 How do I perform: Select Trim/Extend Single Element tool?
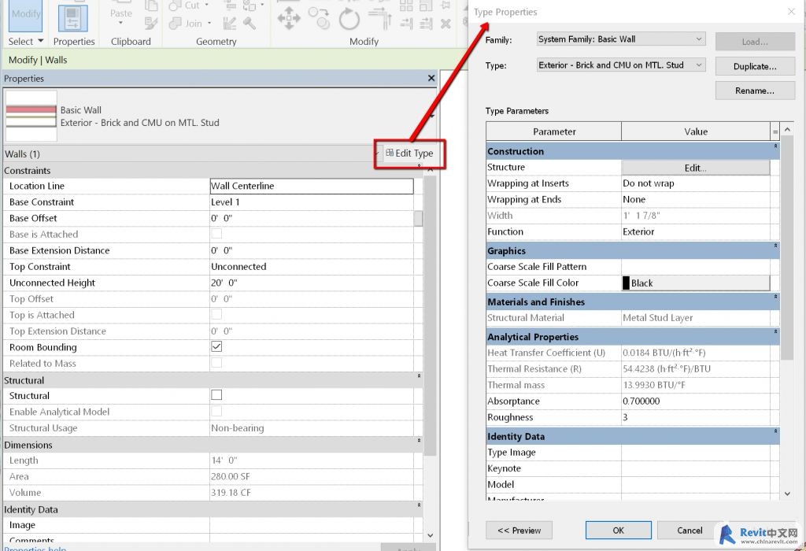(x=406, y=23)
